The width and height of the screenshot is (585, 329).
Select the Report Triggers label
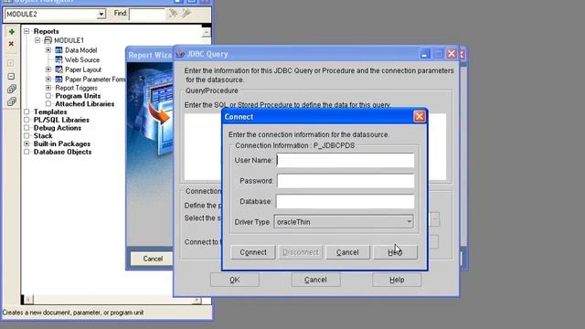point(76,88)
